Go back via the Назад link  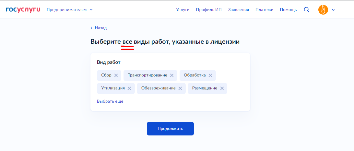coord(99,28)
